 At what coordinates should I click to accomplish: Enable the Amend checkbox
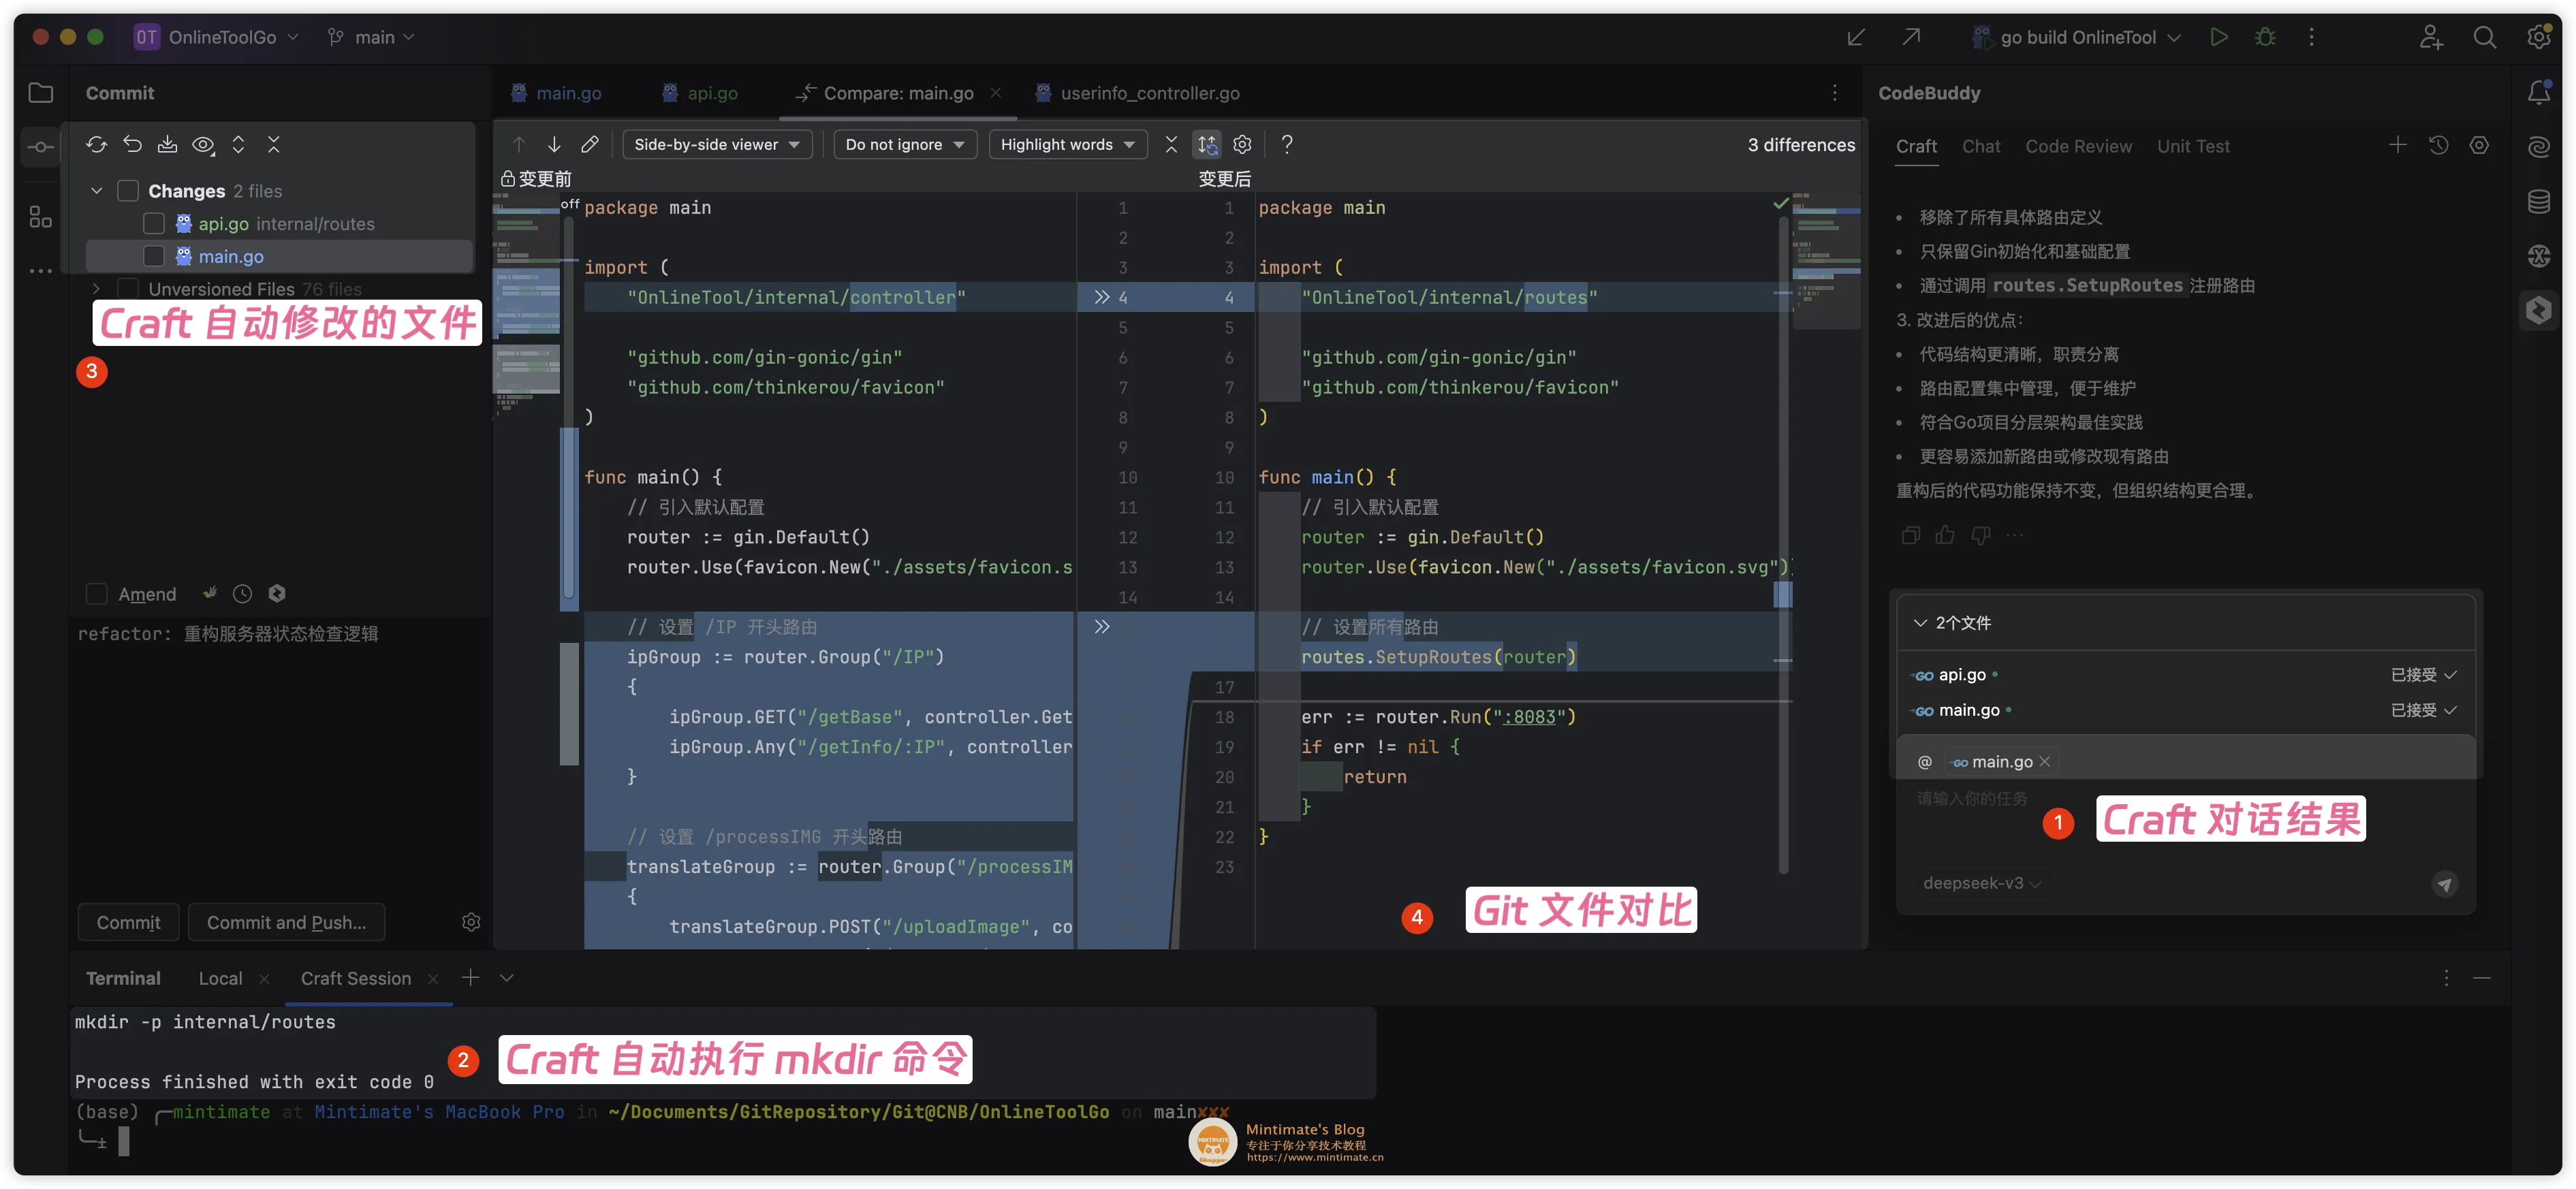97,594
